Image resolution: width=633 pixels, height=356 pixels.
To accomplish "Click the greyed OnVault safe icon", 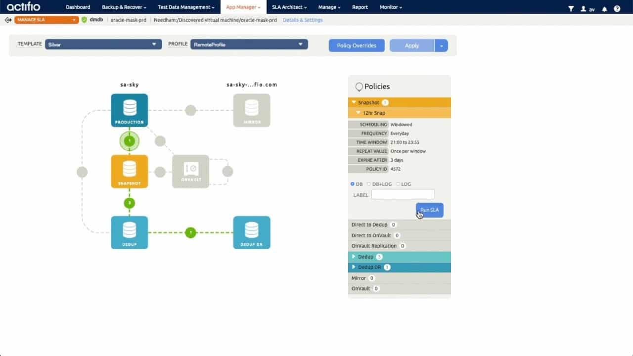I will (190, 172).
